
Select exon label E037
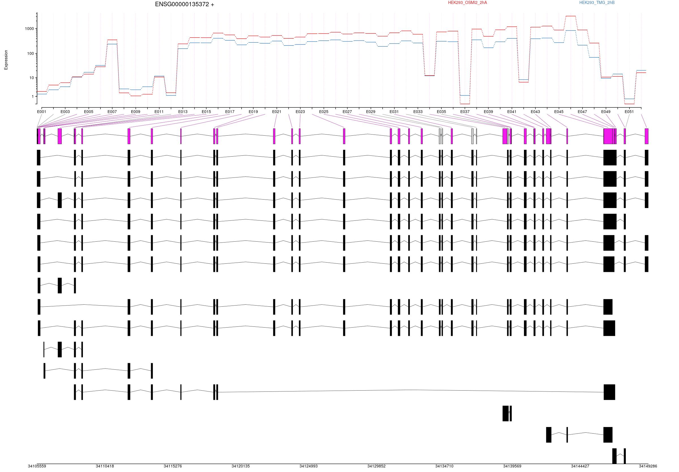pyautogui.click(x=465, y=112)
